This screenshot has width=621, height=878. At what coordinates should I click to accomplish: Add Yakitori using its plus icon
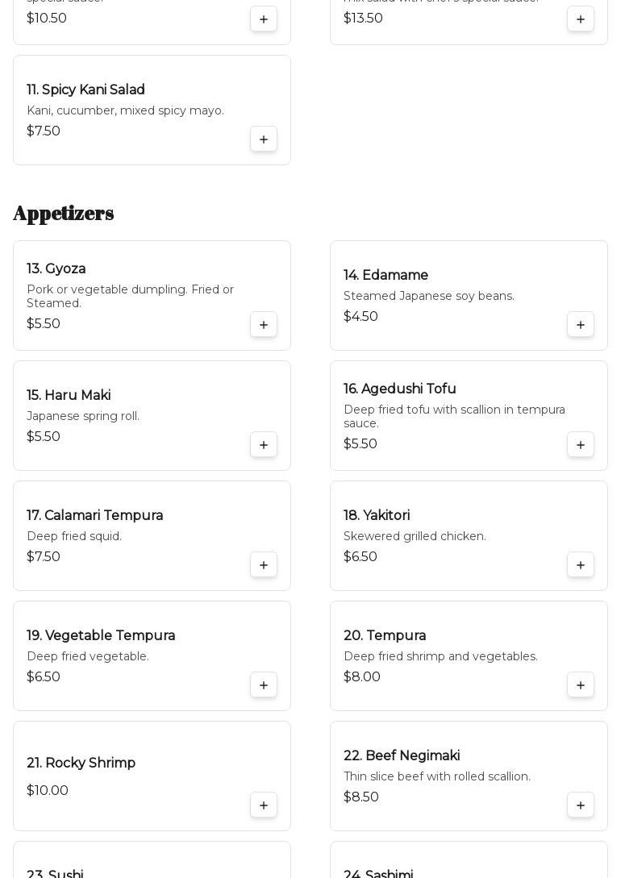click(x=581, y=565)
